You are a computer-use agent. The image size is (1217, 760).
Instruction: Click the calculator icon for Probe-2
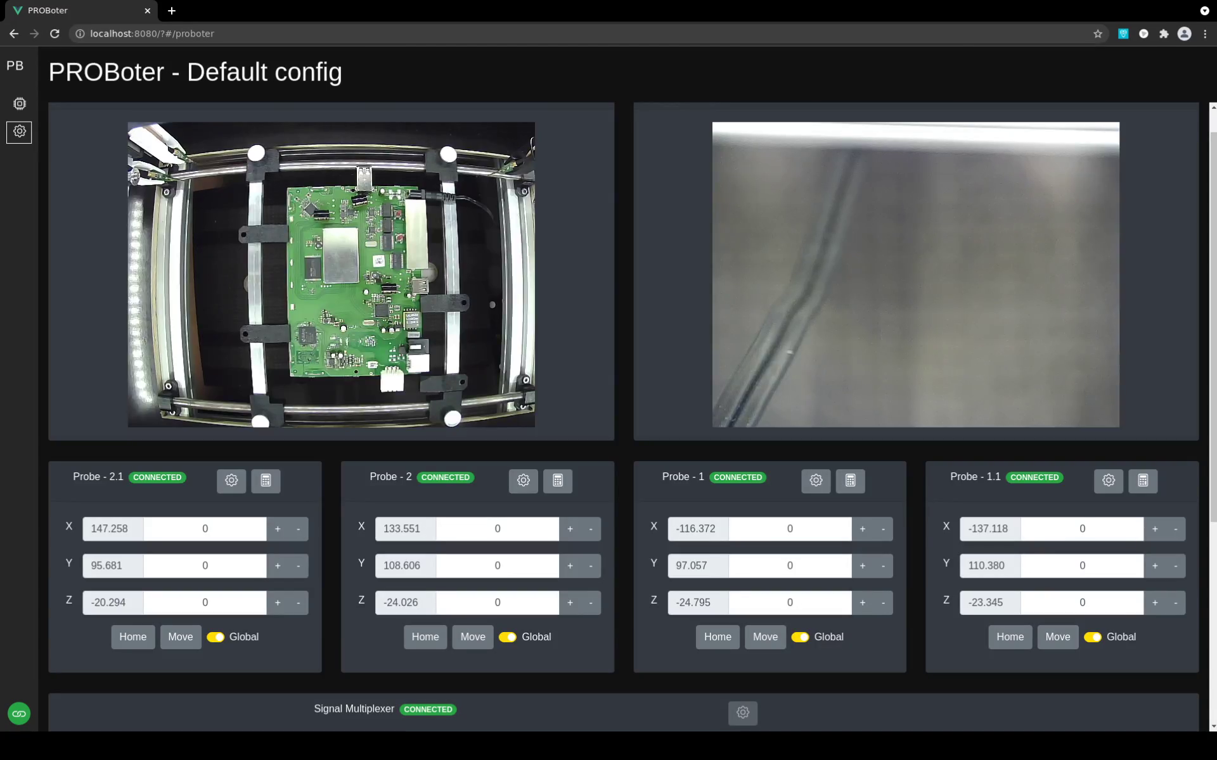pyautogui.click(x=557, y=480)
